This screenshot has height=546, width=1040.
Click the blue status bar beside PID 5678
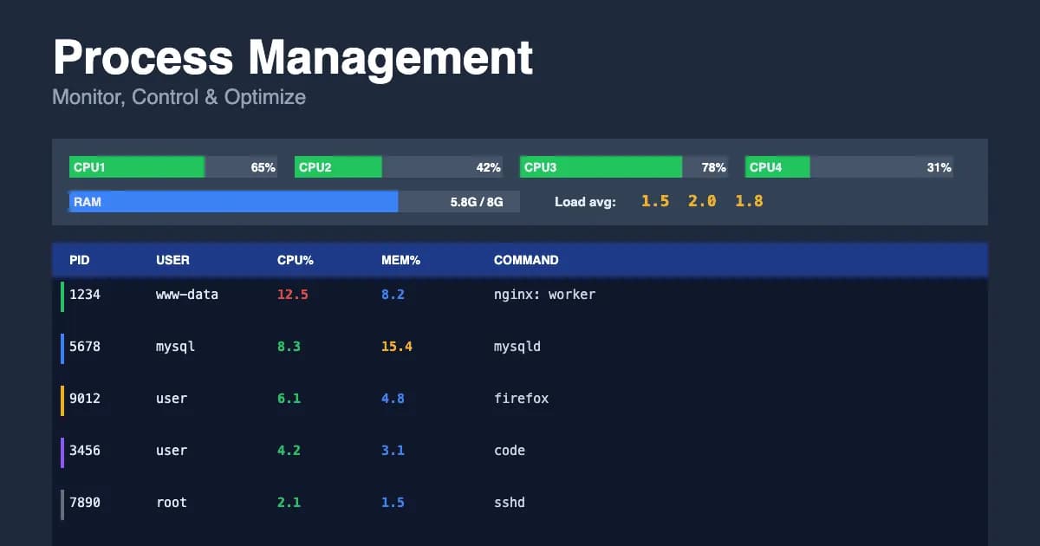61,347
